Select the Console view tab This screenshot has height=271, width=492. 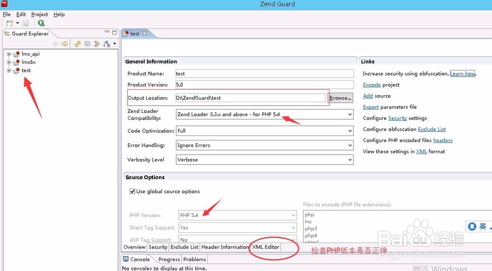pyautogui.click(x=137, y=259)
